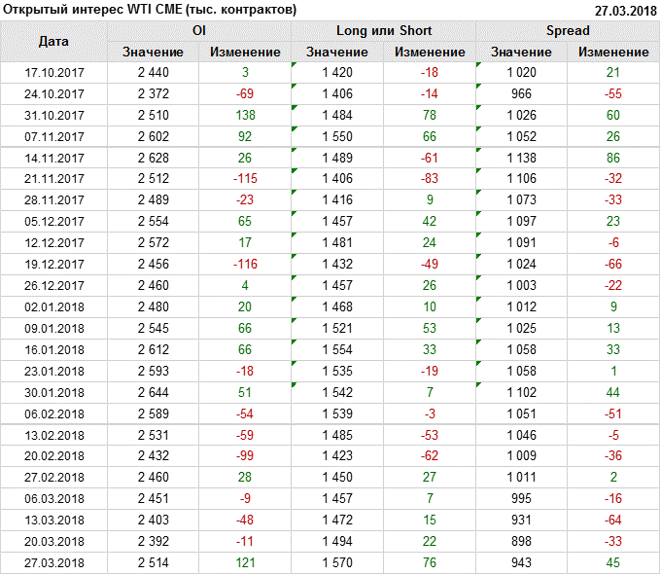Select Long value 1 570 in last row
The height and width of the screenshot is (575, 661).
(x=336, y=561)
